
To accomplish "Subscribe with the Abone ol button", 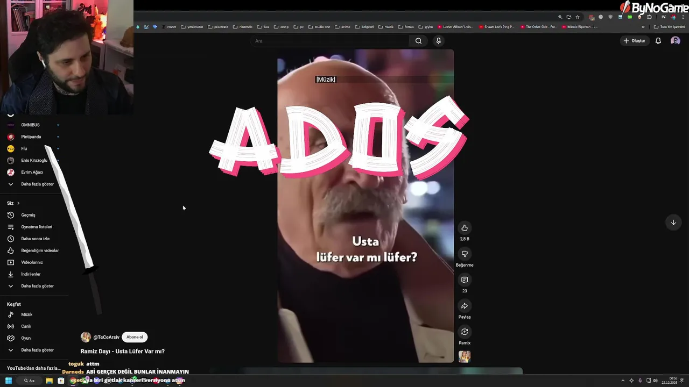I will pyautogui.click(x=135, y=337).
